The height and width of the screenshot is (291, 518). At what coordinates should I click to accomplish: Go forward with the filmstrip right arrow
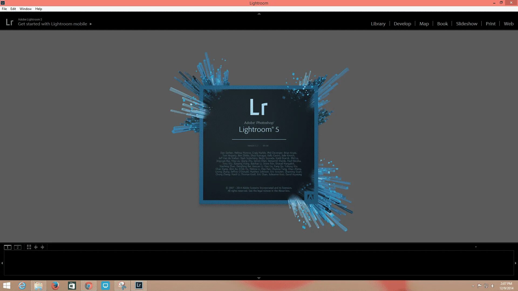[42, 247]
